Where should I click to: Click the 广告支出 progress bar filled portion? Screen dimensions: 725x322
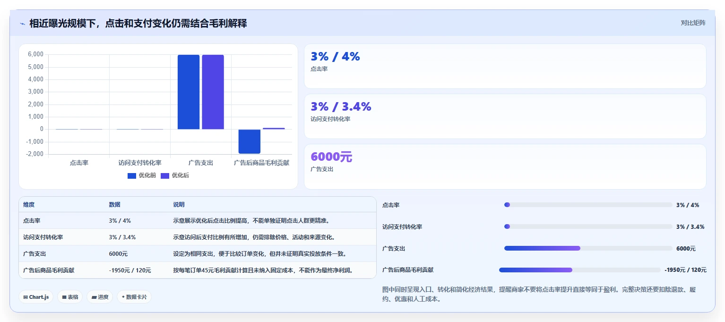542,248
